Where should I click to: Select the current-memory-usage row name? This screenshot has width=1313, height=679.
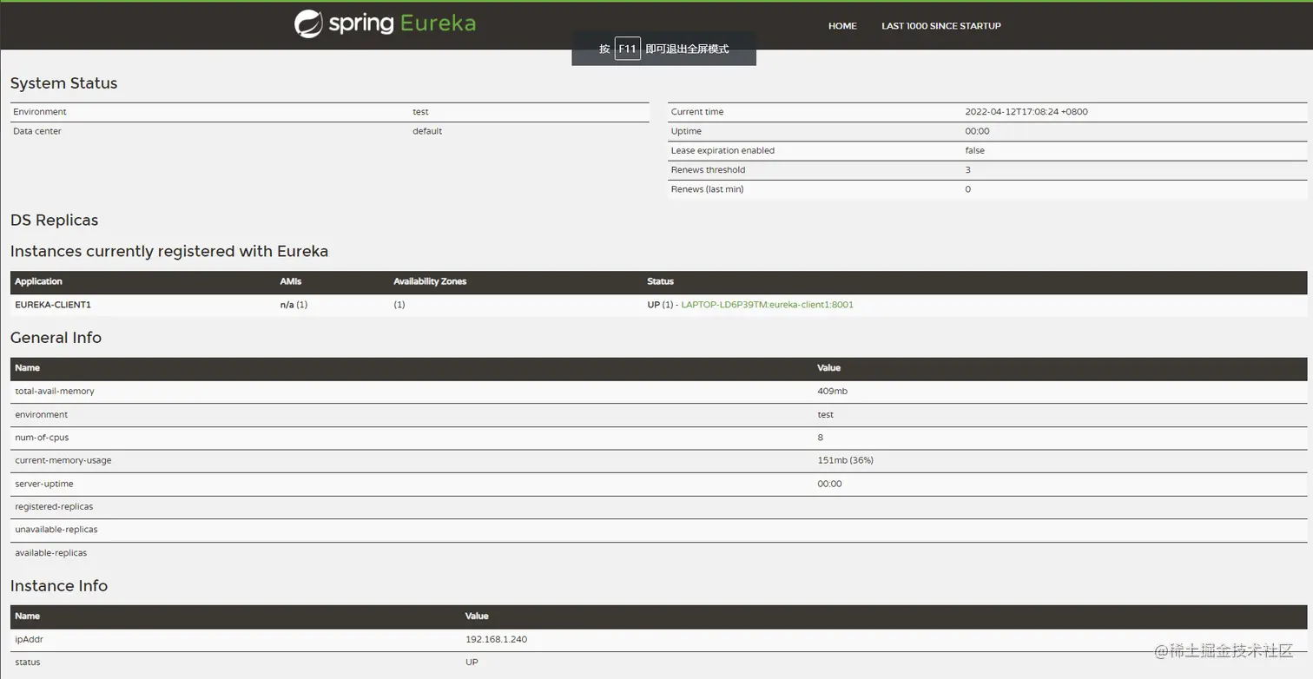pyautogui.click(x=63, y=460)
